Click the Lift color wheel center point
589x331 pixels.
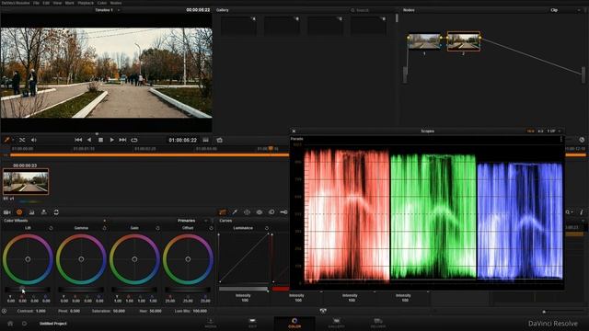28,259
